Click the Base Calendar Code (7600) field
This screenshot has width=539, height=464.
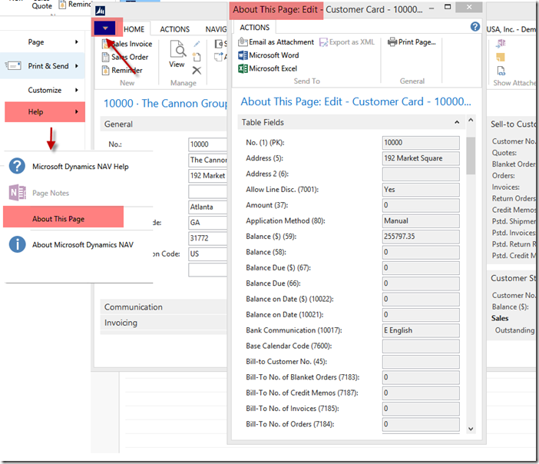point(421,346)
